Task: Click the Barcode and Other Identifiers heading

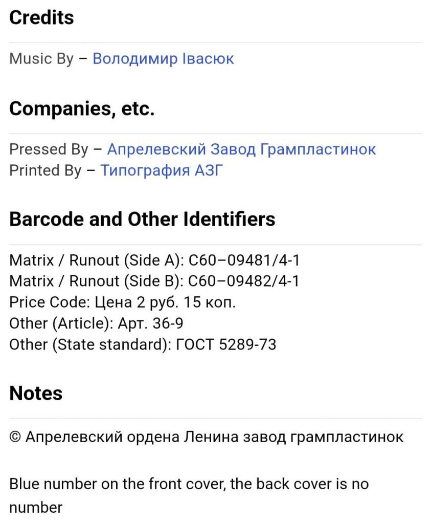Action: point(142,219)
